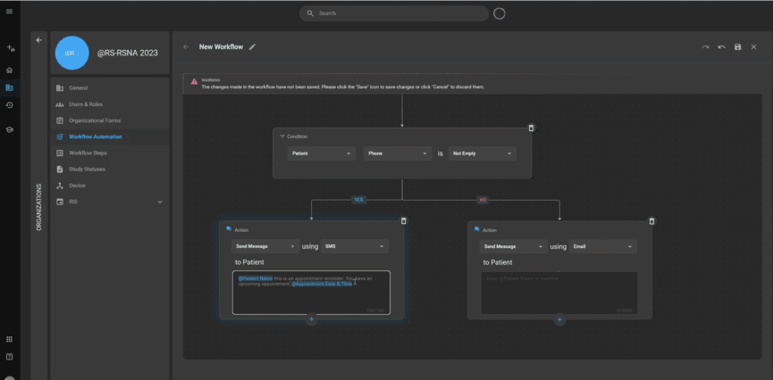The width and height of the screenshot is (773, 380).
Task: Click inside the top Search field
Action: [394, 13]
